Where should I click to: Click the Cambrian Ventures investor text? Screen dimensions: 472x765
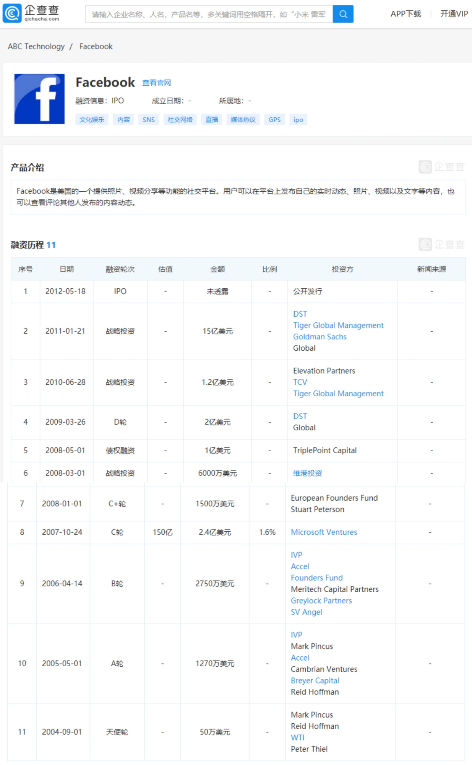coord(324,669)
